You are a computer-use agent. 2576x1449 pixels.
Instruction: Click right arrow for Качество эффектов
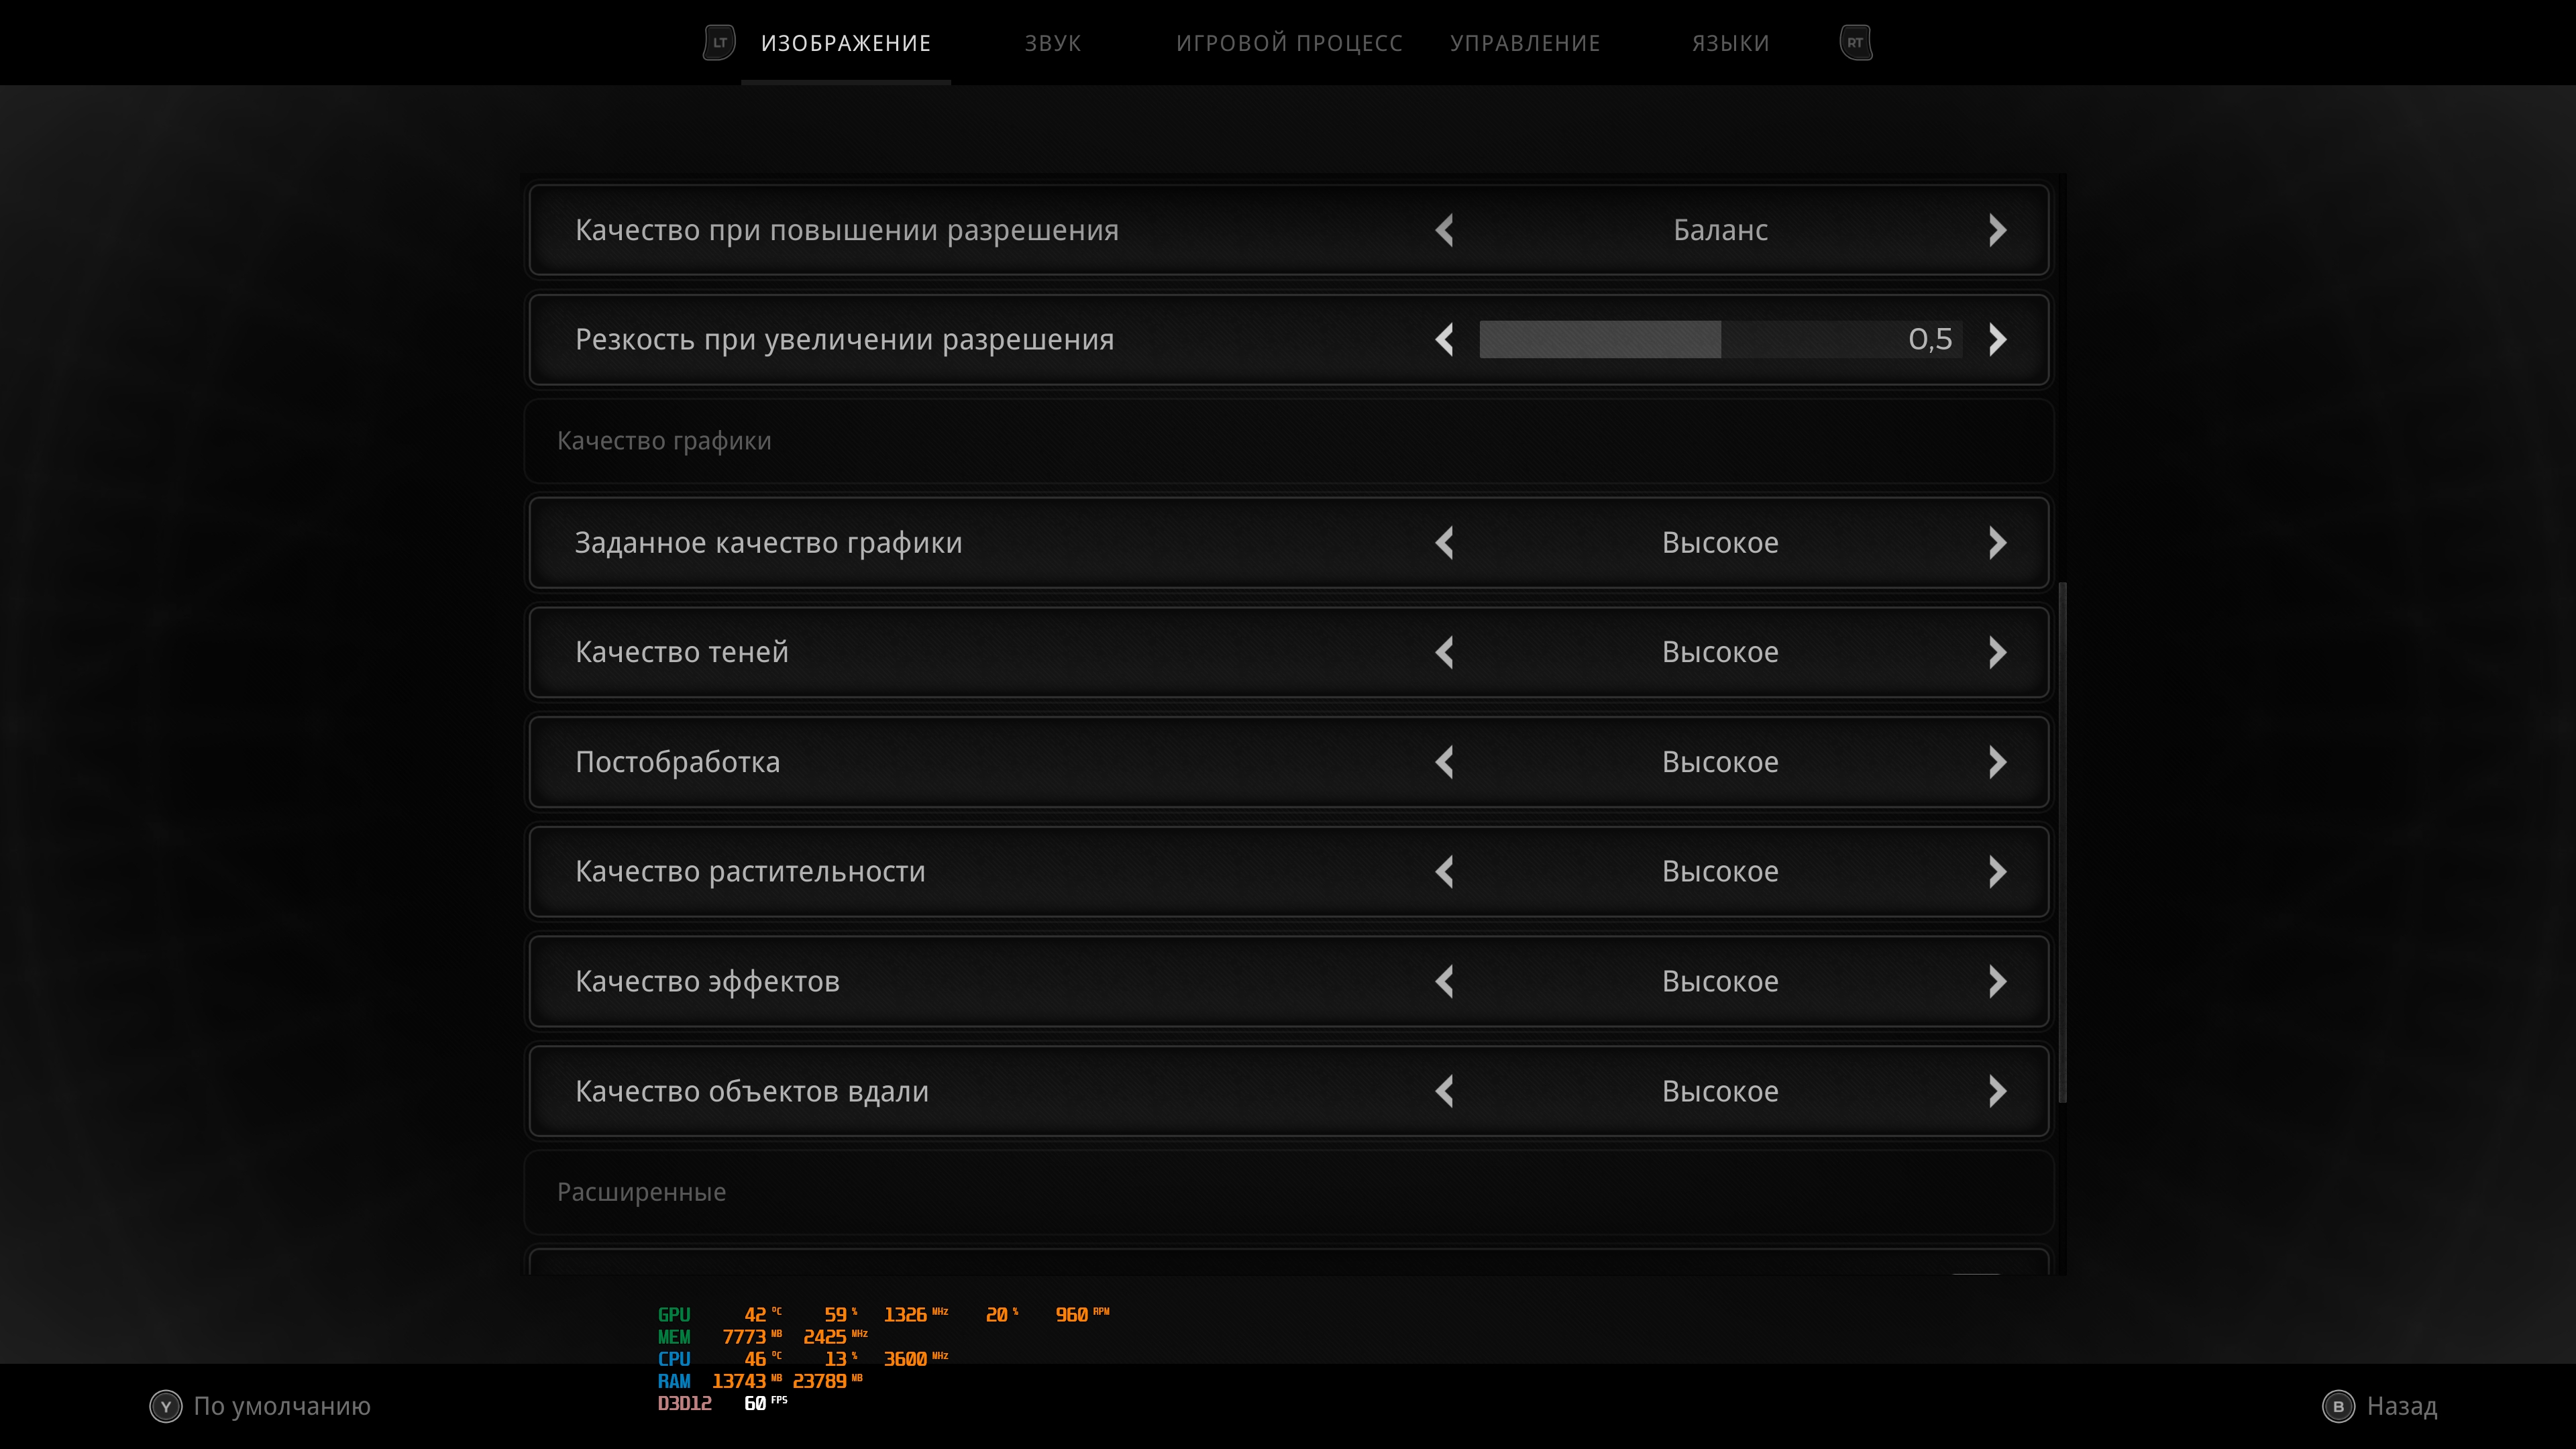(1997, 982)
